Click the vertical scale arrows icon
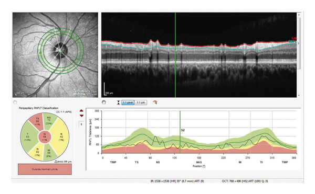Screen dimensions: 315x194 [x=119, y=102]
